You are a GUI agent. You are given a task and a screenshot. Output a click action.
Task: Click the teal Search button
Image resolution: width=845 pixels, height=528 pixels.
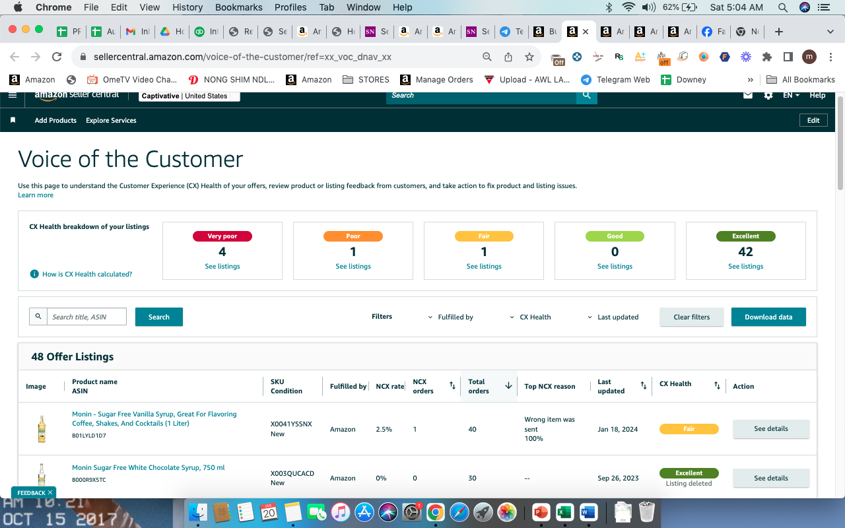pos(159,317)
